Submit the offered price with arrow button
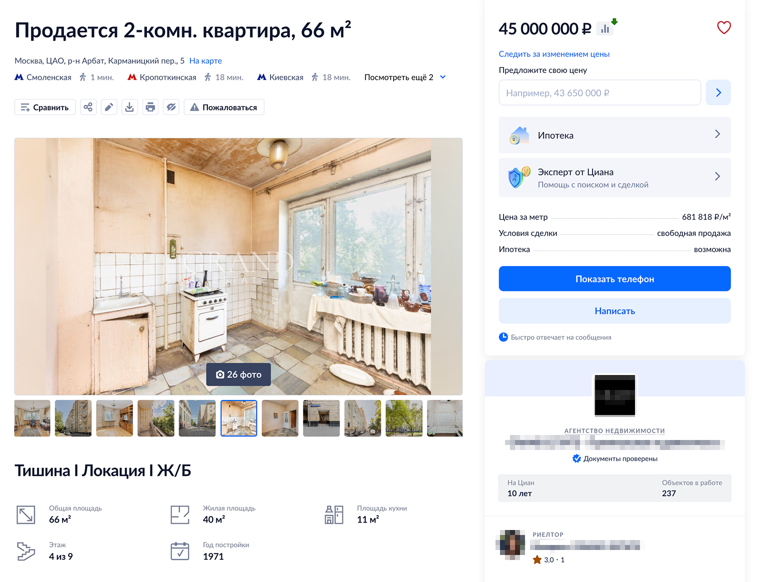This screenshot has width=760, height=582. click(718, 92)
